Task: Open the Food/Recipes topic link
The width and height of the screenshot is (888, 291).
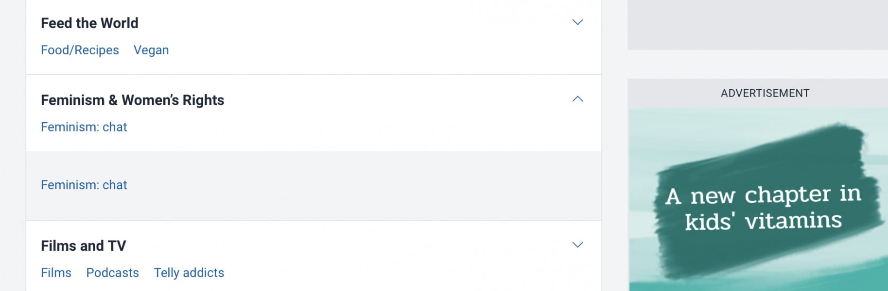Action: [x=80, y=50]
